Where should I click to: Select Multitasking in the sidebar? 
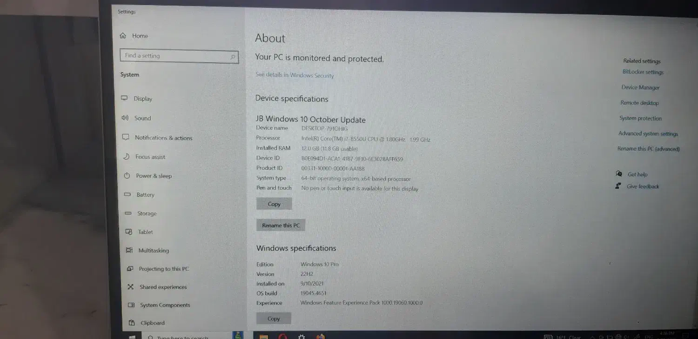tap(148, 250)
